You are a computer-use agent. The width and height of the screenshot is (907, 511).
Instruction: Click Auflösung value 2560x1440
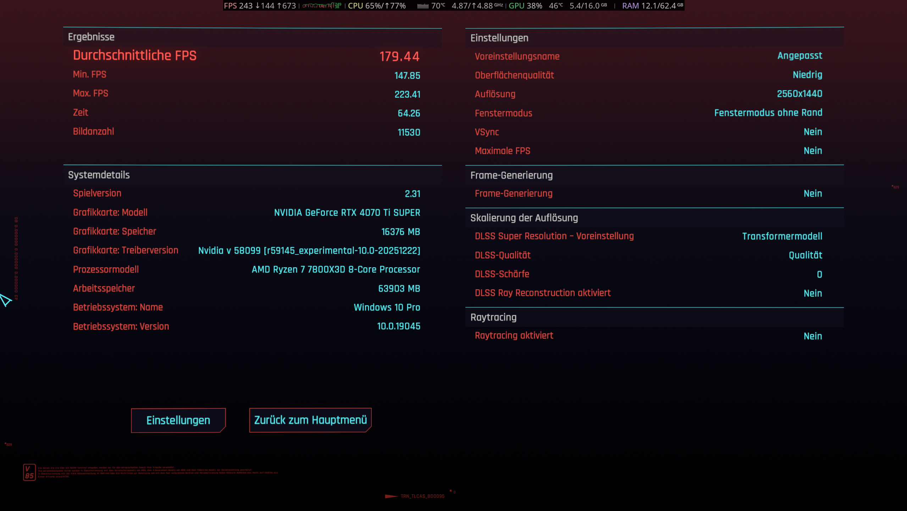799,94
